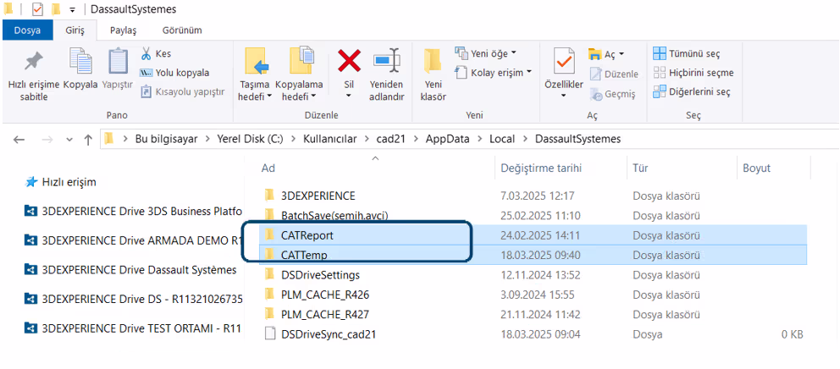Click DassaultSystemes breadcrumb in address bar
Screen dimensions: 840x369
(x=578, y=140)
